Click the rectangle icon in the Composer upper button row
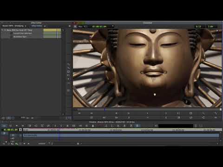Viewport: 223px width, 167px height. click(191, 113)
